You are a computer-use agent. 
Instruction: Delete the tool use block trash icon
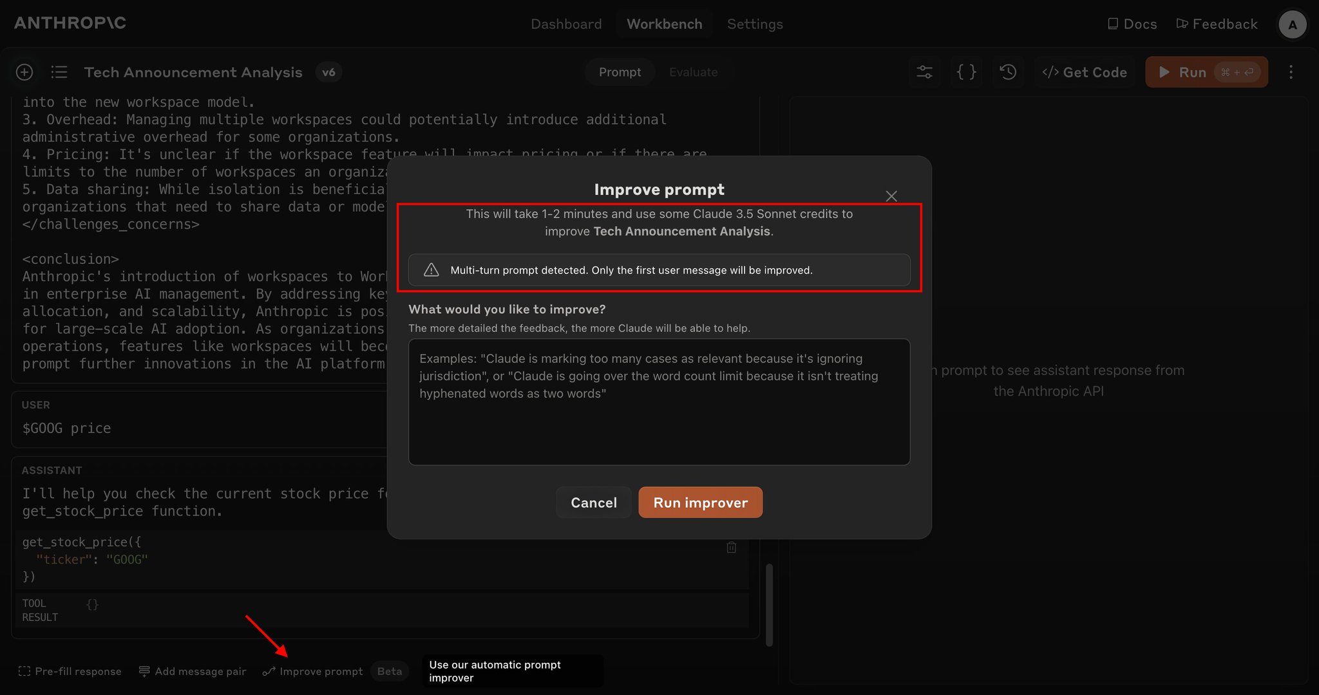pyautogui.click(x=732, y=547)
